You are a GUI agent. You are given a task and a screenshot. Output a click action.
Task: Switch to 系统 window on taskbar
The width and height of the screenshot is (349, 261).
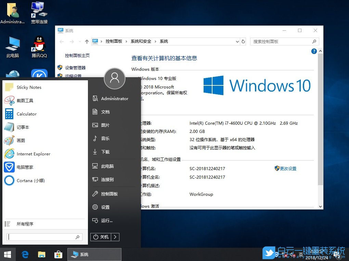[94, 254]
